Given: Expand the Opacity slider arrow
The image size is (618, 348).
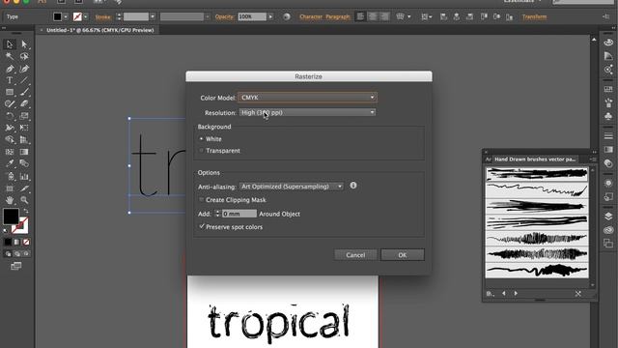Looking at the screenshot, I should pyautogui.click(x=270, y=16).
